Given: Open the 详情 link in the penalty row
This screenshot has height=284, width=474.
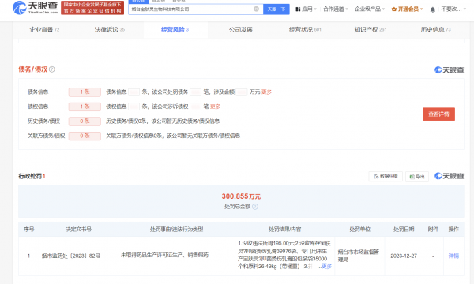Looking at the screenshot, I should click(x=453, y=256).
